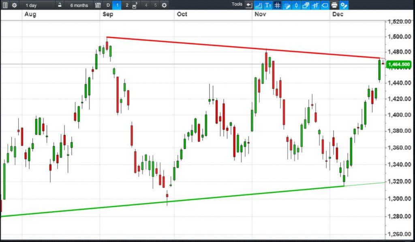Switch to layout slot 5

coord(155,5)
